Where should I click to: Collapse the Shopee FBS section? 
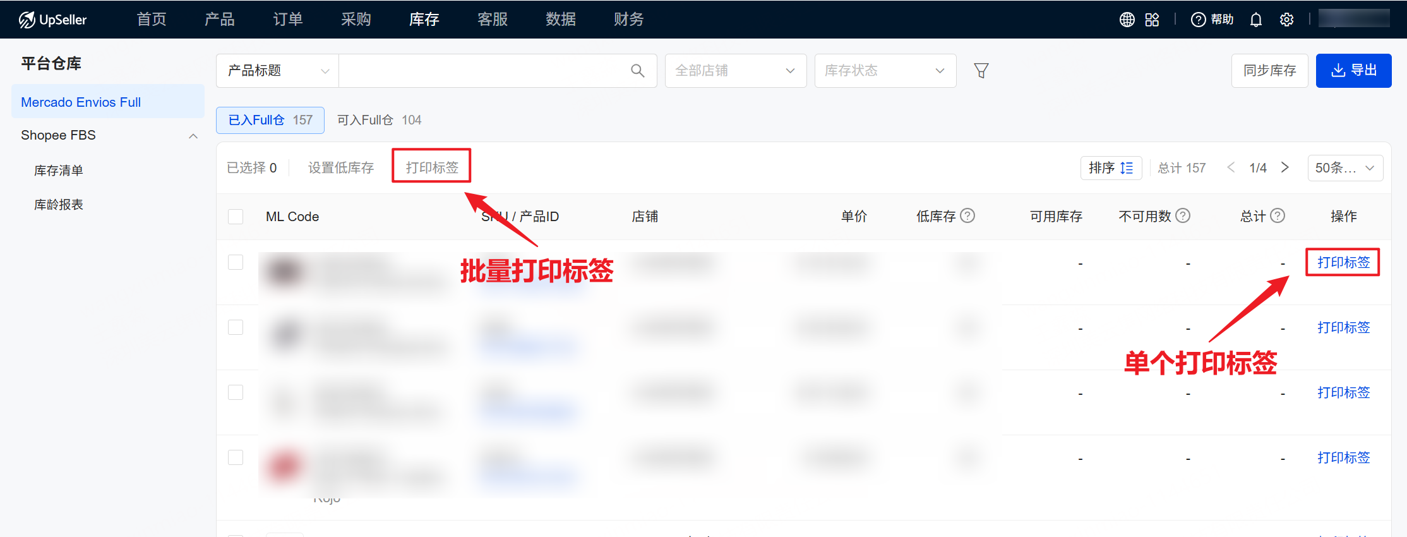tap(193, 136)
